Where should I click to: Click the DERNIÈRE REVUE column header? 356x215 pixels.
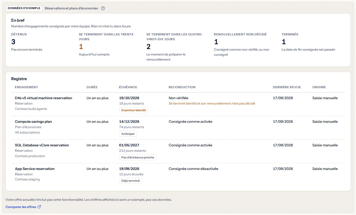point(287,87)
